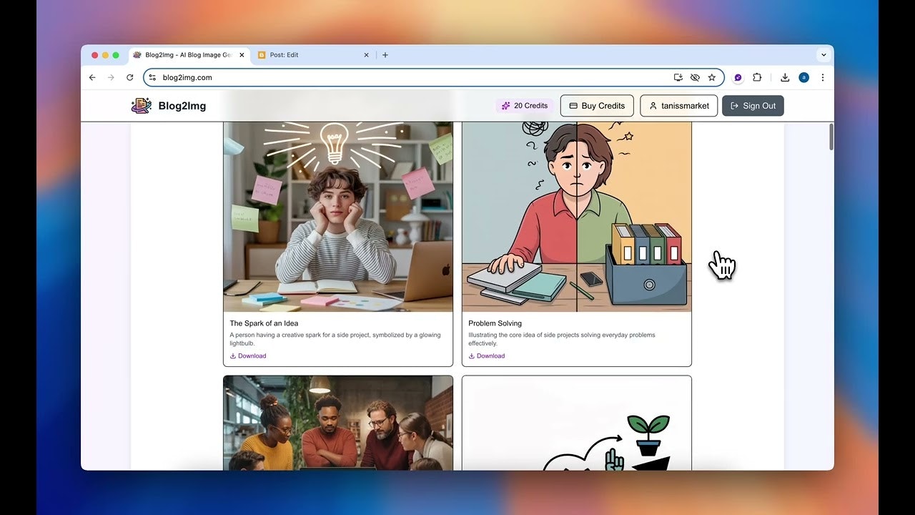Bookmark this page with the star icon

(x=712, y=77)
